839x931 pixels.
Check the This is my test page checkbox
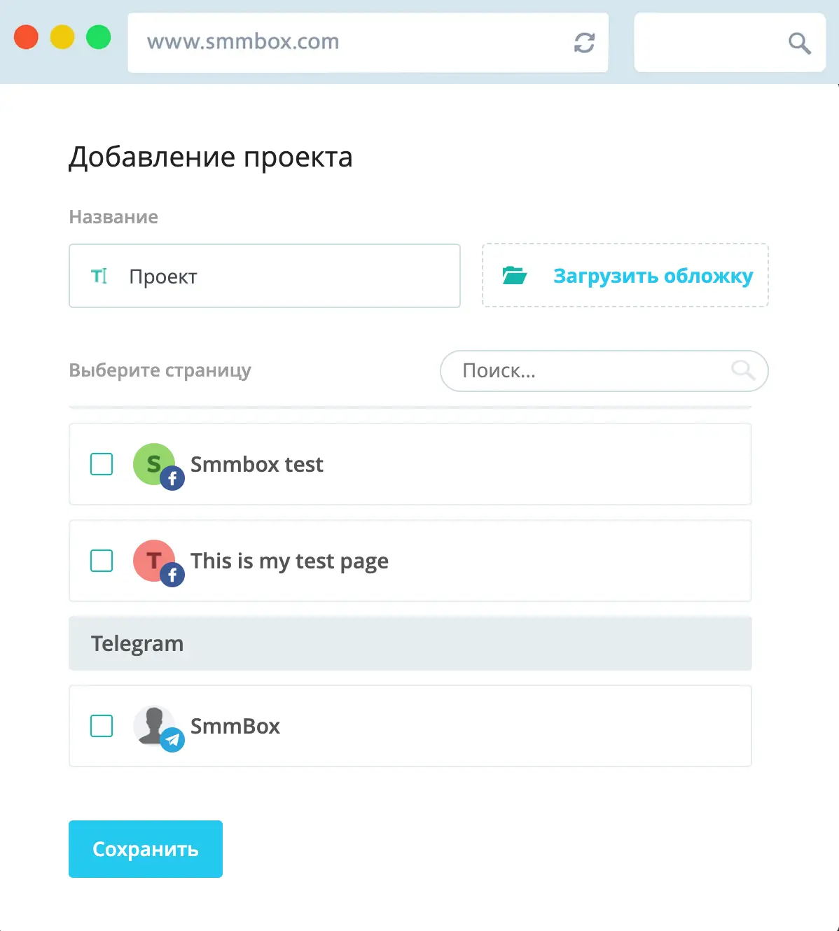[102, 561]
